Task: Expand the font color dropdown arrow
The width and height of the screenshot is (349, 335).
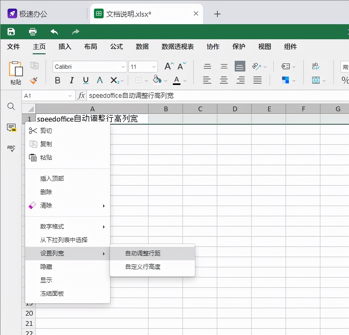Action: coord(185,81)
